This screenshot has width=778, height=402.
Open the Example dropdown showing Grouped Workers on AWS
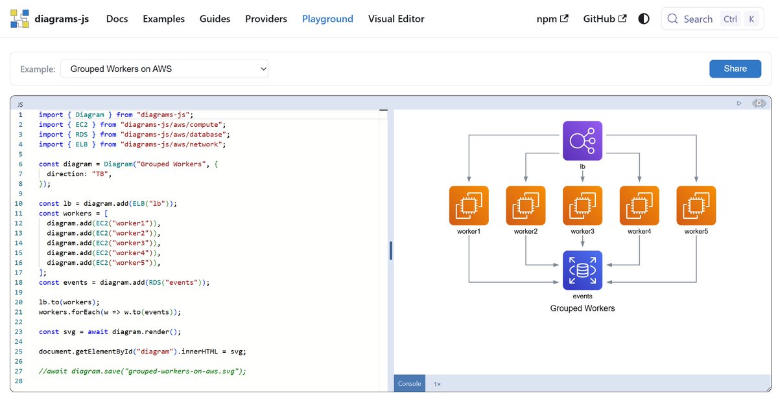click(165, 69)
